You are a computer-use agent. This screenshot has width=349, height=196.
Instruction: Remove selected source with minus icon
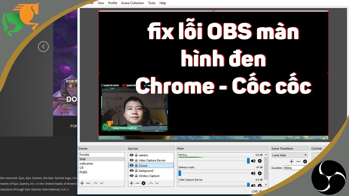click(137, 183)
